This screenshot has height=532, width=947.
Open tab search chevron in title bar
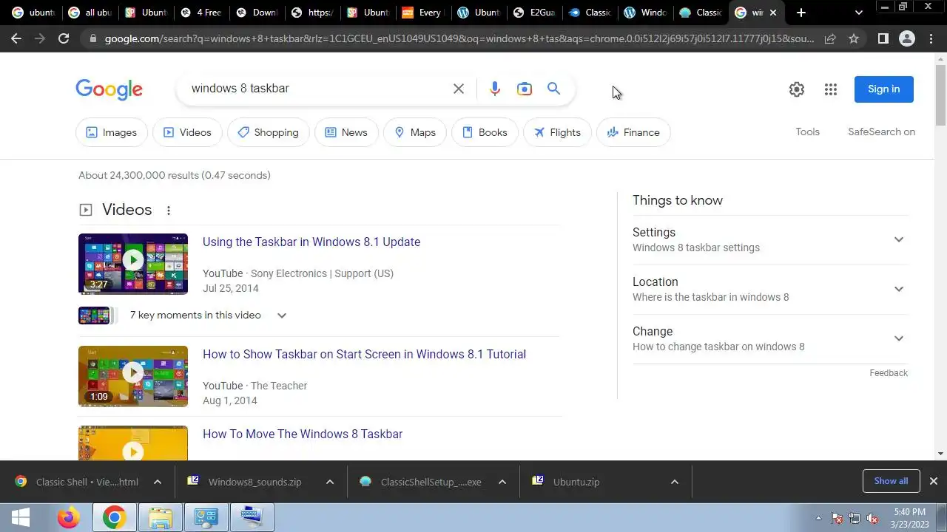(858, 13)
